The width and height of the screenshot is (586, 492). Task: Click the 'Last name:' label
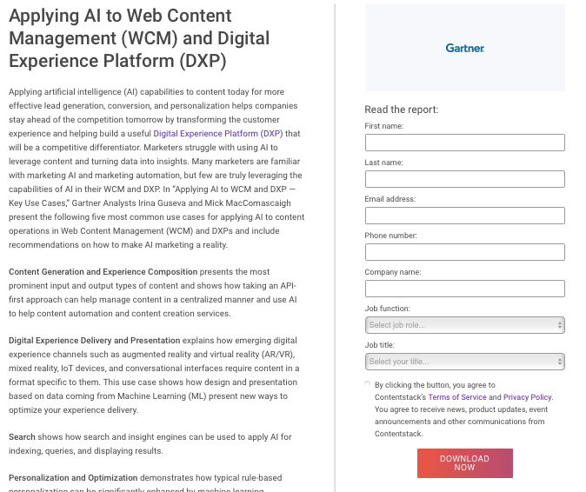[x=383, y=163]
